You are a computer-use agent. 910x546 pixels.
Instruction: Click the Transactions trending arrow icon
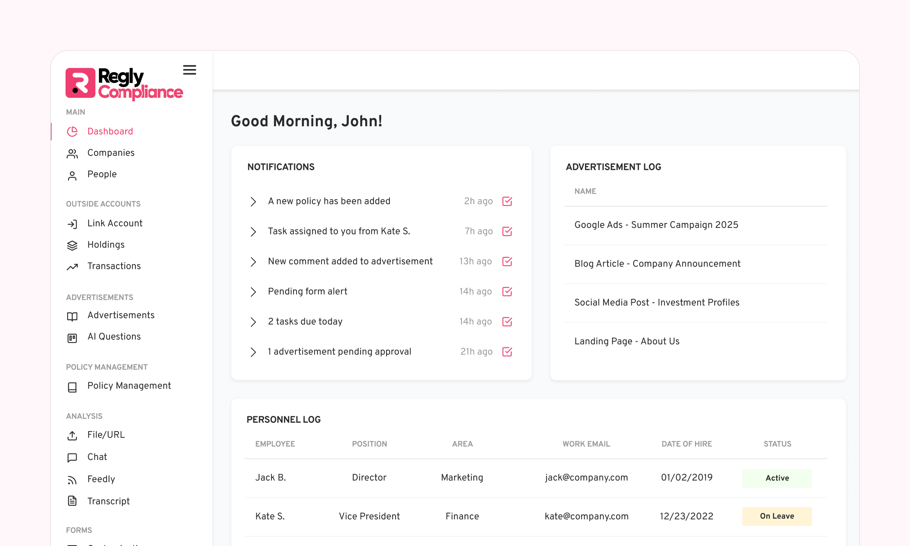click(72, 267)
